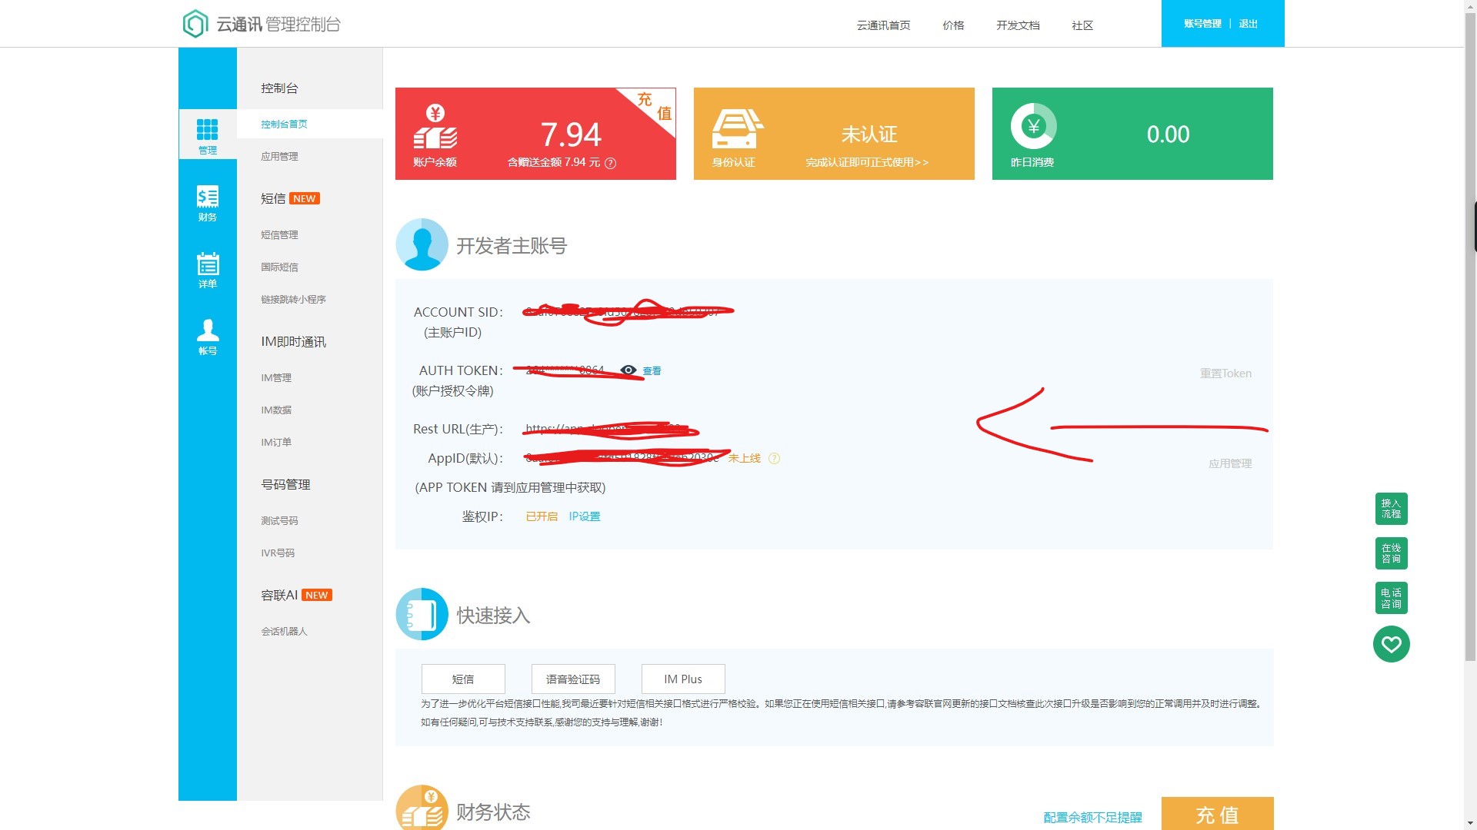Click the 云通讯 hexagon logo
Viewport: 1477px width, 830px height.
point(195,24)
